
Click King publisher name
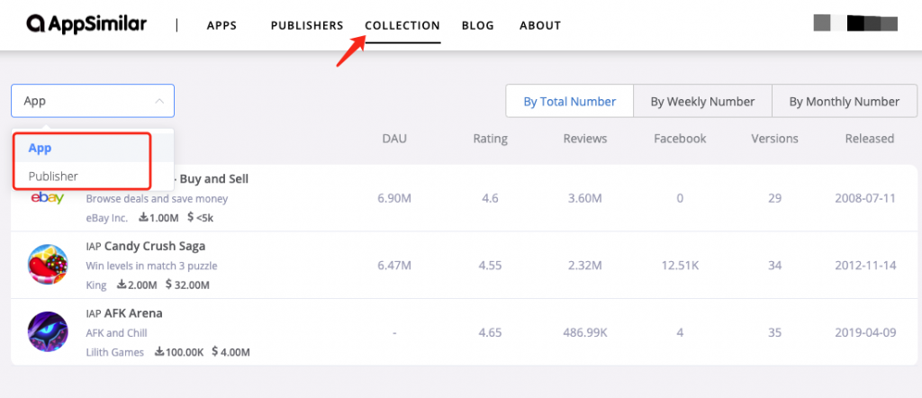click(x=96, y=285)
